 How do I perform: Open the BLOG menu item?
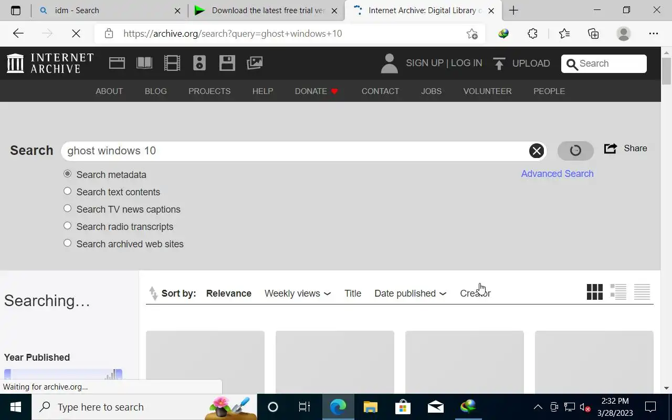pos(156,91)
